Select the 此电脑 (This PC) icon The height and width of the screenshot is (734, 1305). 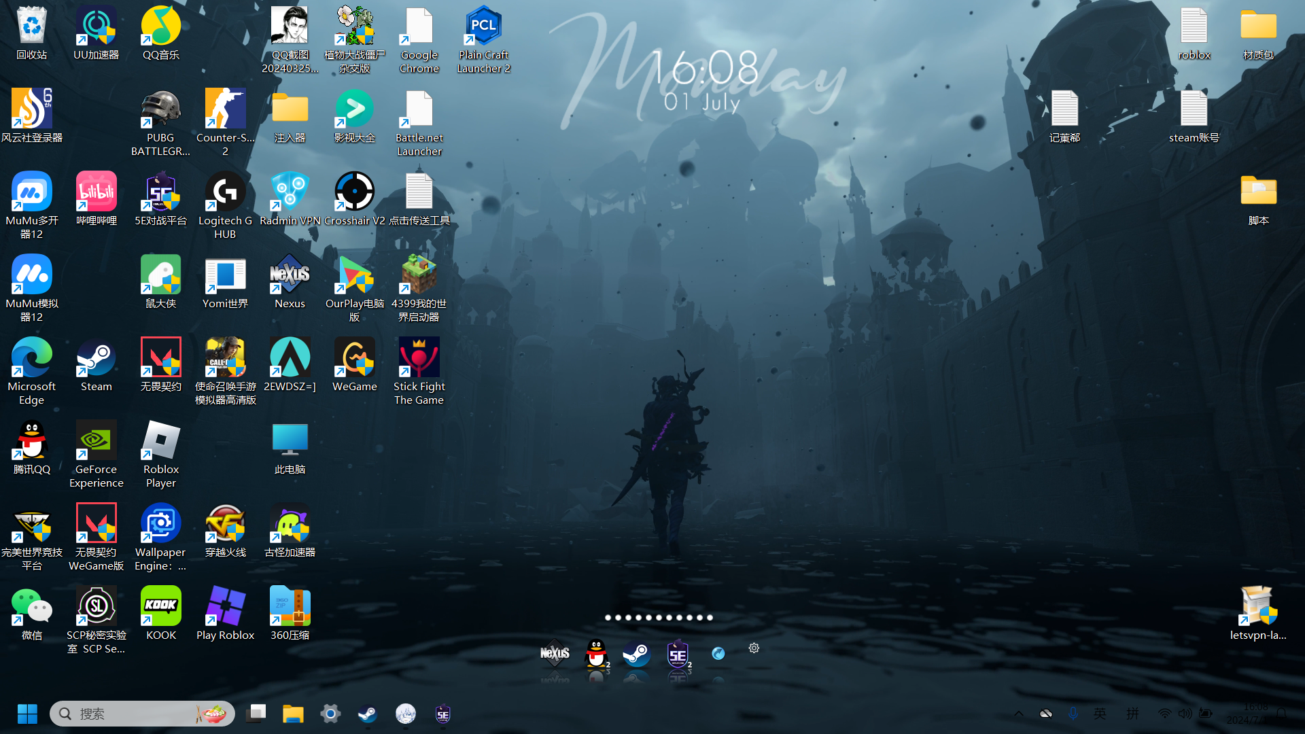(290, 447)
